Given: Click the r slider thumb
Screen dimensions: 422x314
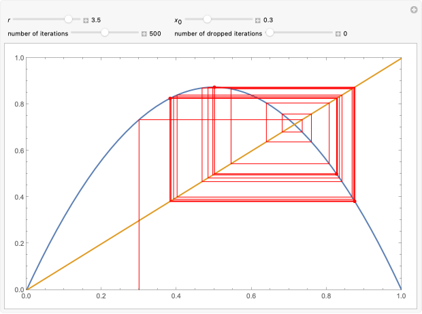Looking at the screenshot, I should (68, 20).
